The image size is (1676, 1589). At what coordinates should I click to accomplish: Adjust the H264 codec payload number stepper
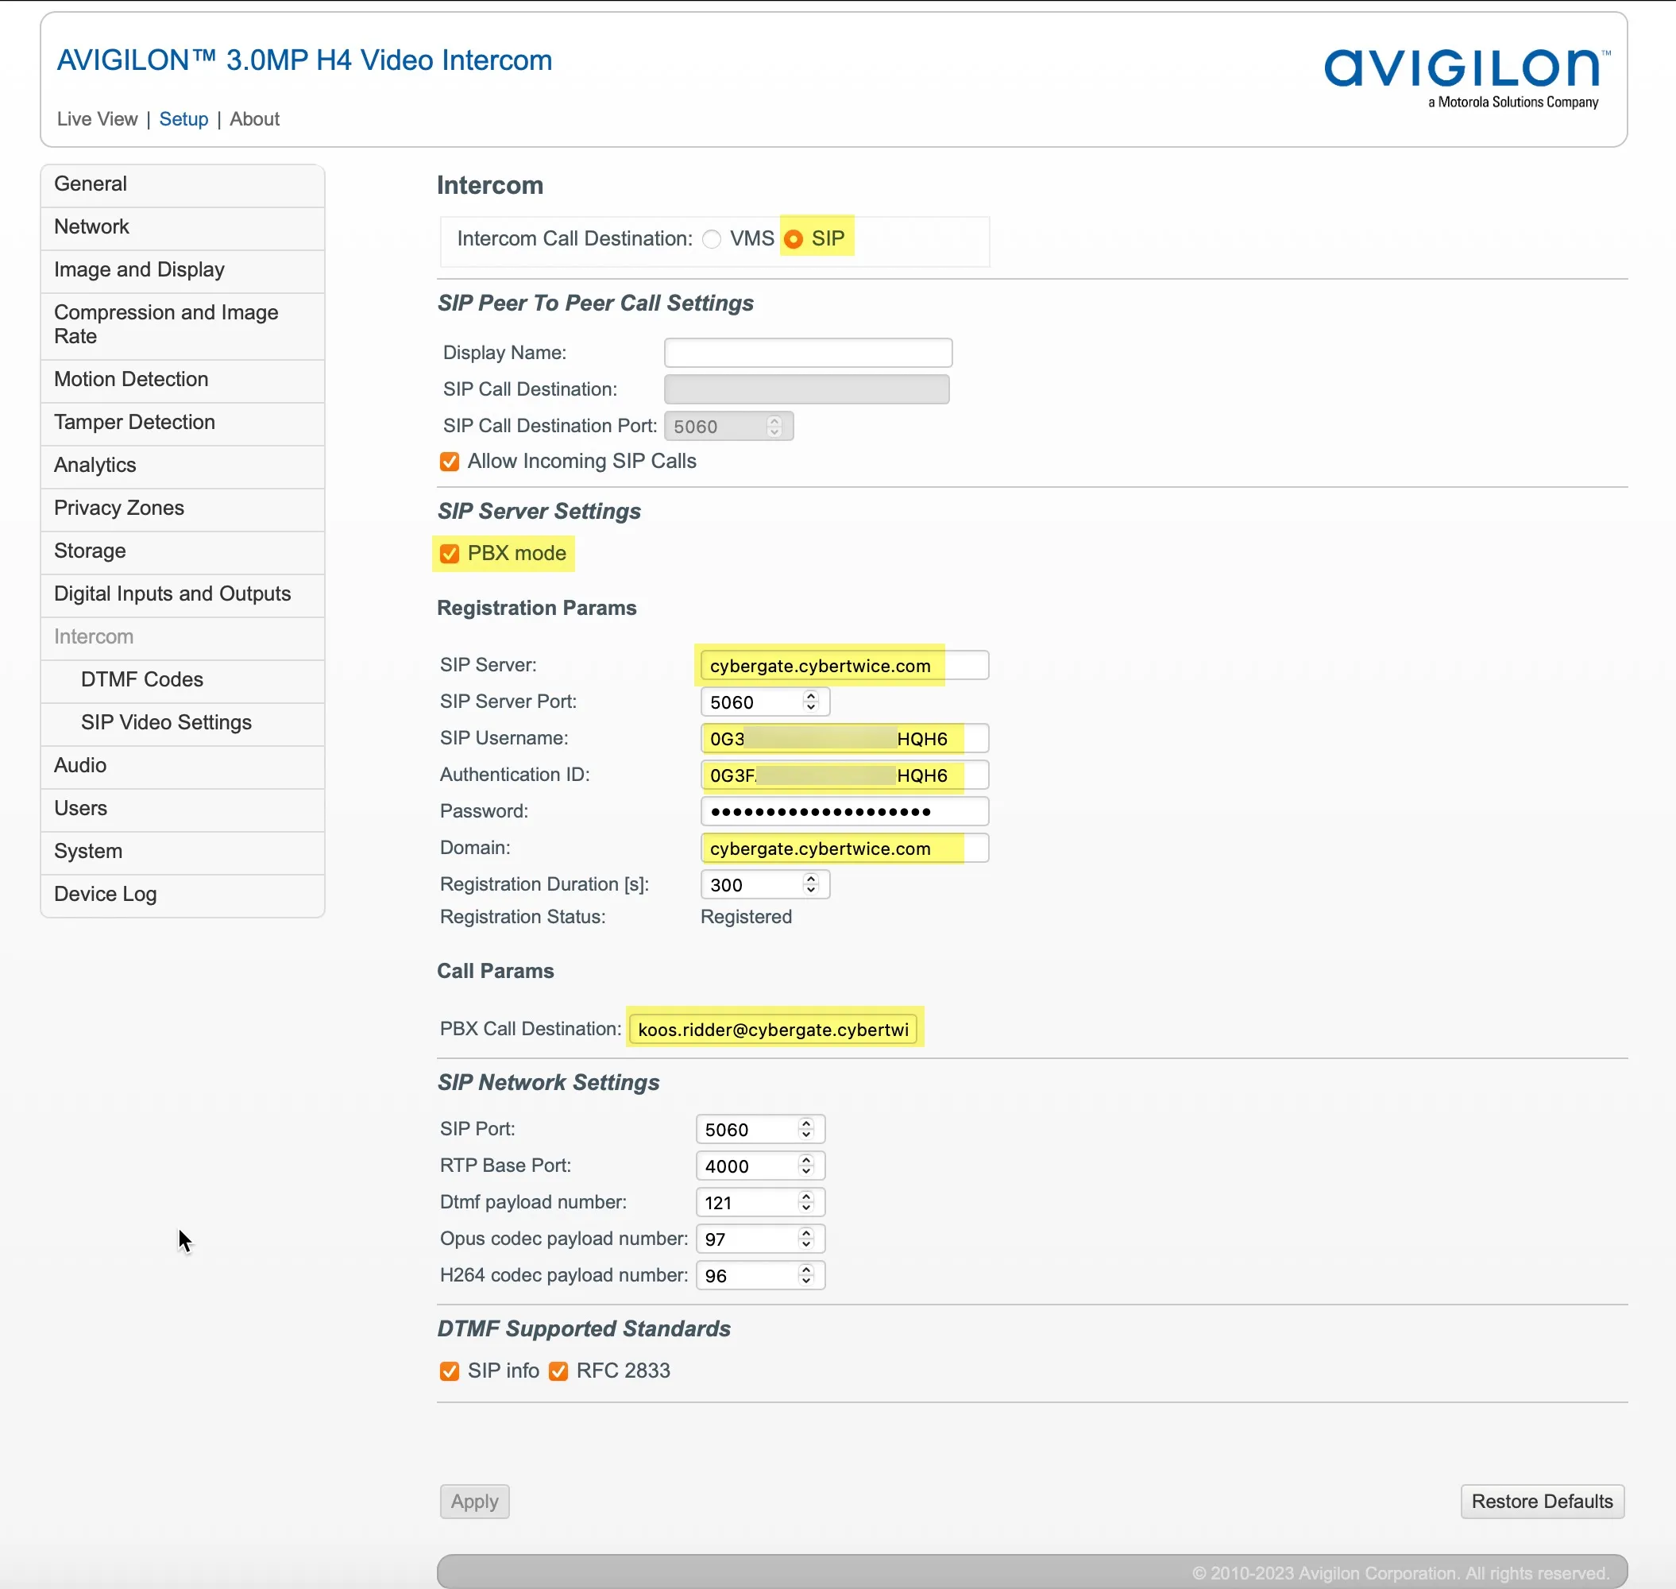805,1276
